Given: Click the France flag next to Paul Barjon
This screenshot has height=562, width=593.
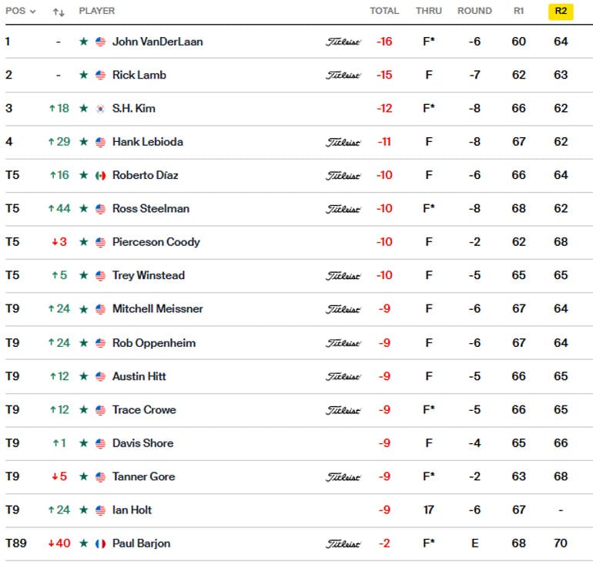Looking at the screenshot, I should [x=100, y=543].
